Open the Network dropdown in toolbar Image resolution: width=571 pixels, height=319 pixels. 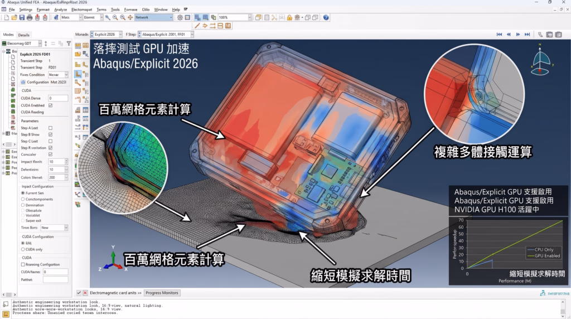point(154,17)
